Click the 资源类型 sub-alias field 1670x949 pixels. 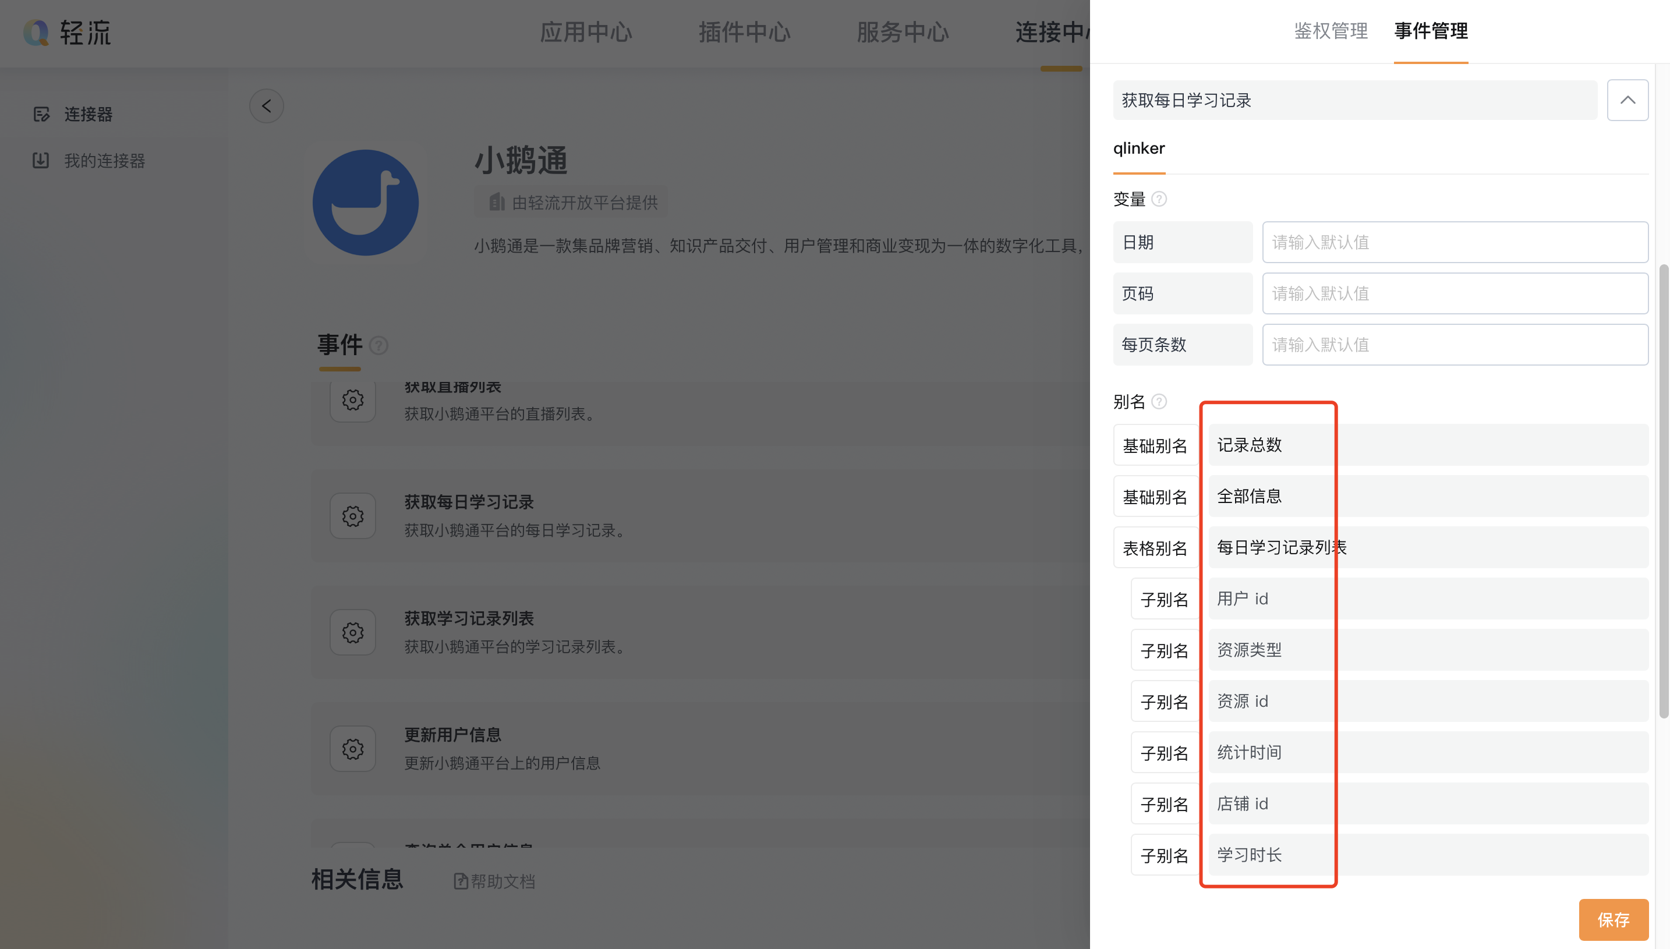tap(1428, 650)
